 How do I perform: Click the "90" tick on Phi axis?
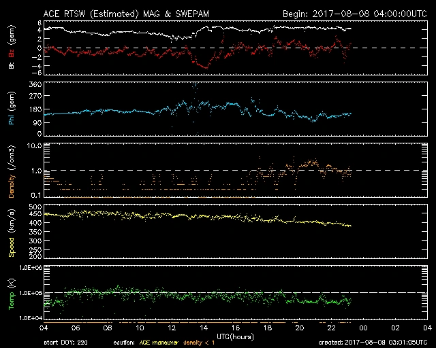pyautogui.click(x=37, y=122)
